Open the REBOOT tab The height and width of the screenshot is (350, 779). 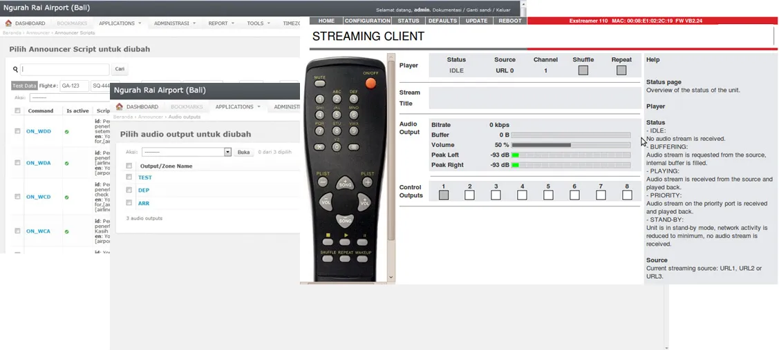click(510, 21)
